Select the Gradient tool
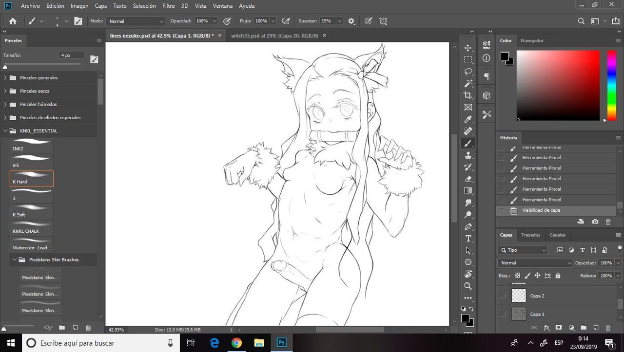624x352 pixels. point(468,191)
